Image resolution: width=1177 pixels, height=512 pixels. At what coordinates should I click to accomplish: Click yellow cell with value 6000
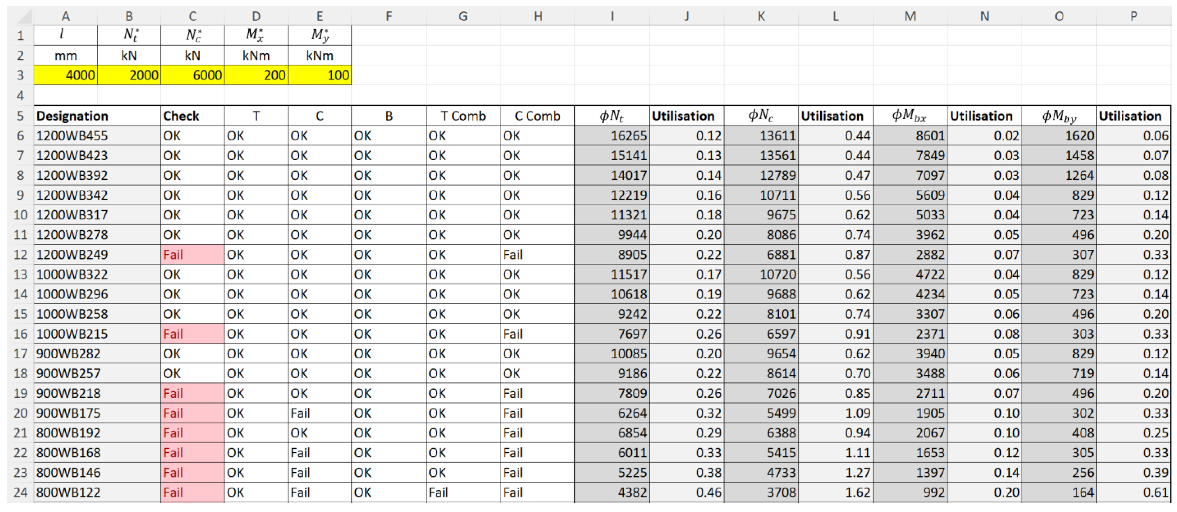[x=192, y=75]
